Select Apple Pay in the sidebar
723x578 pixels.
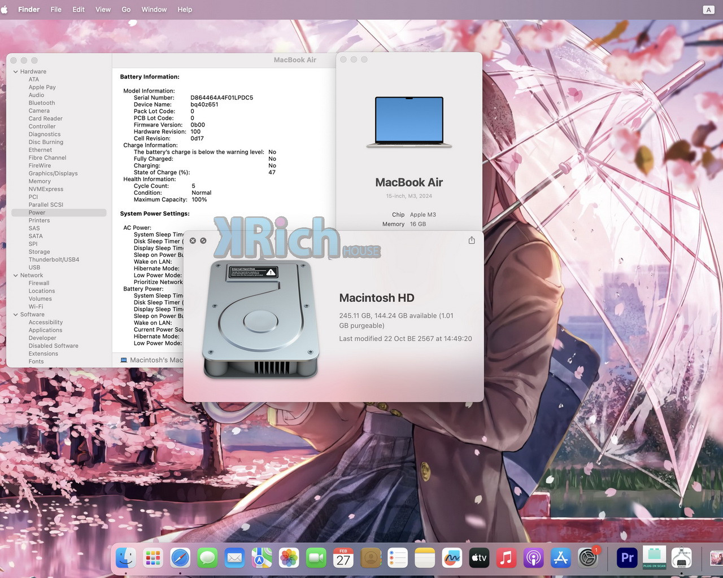(42, 87)
